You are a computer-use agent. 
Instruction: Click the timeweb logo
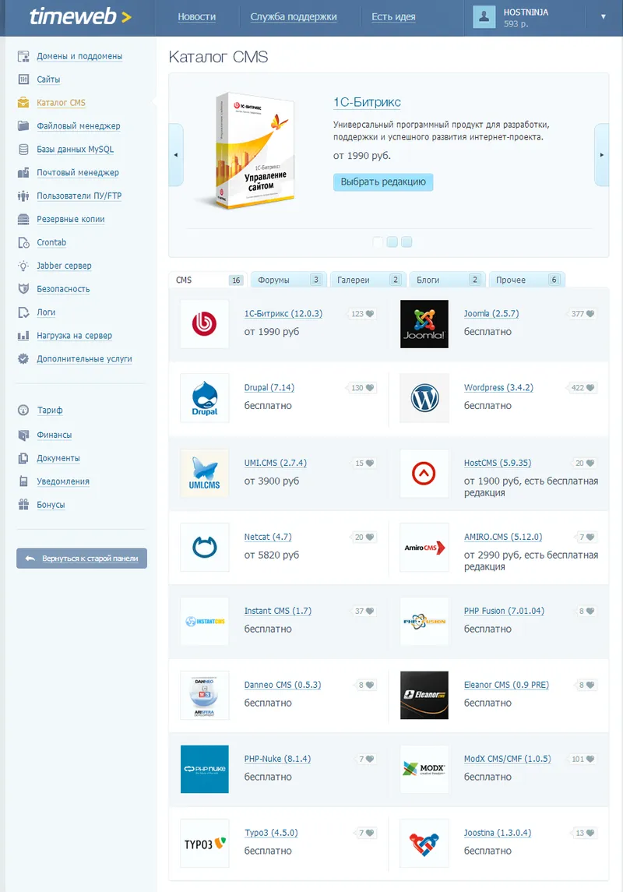(80, 16)
